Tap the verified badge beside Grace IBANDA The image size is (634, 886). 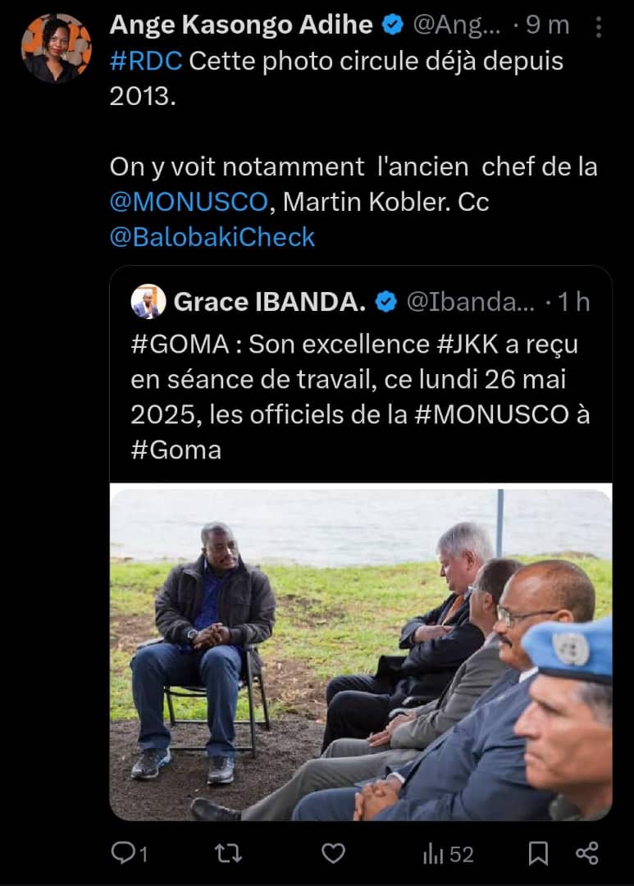(385, 303)
